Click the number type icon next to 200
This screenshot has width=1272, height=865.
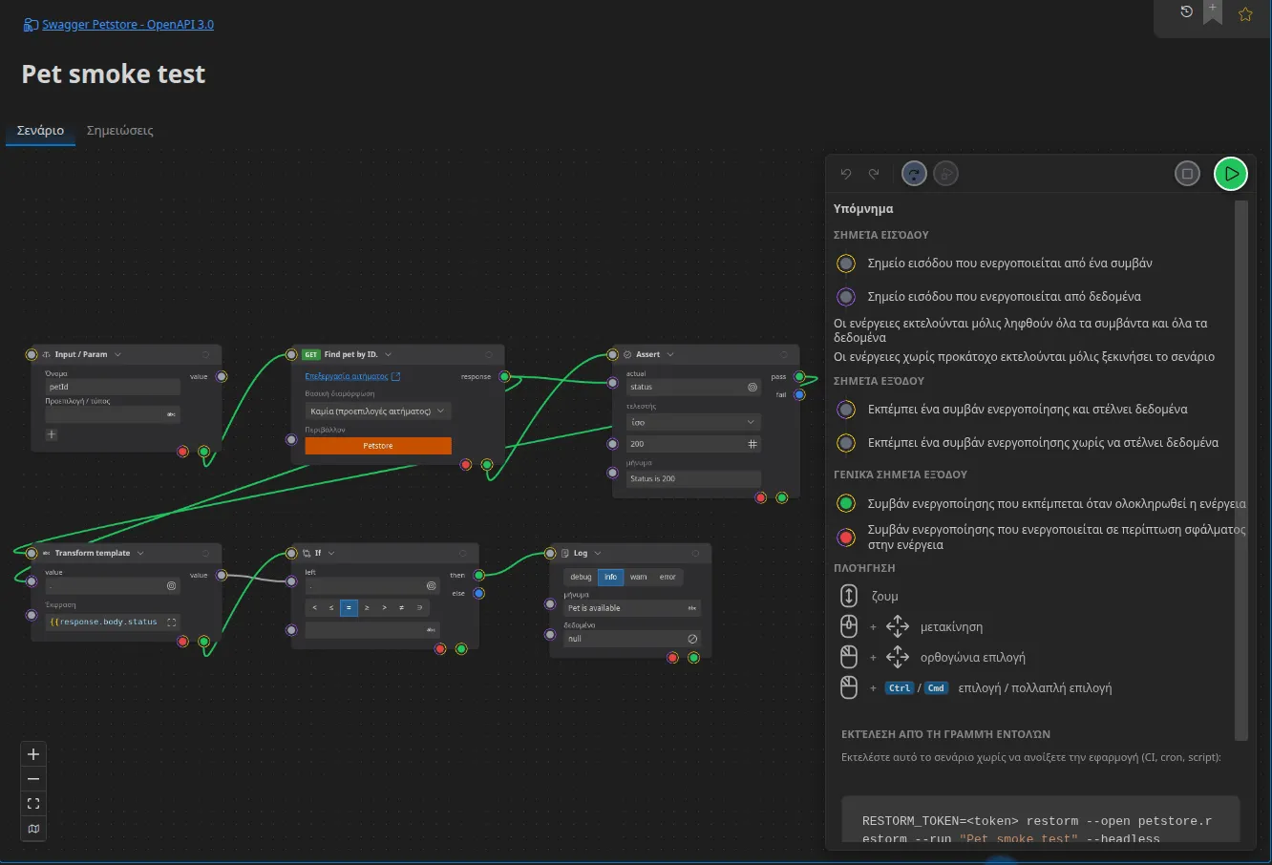point(753,444)
